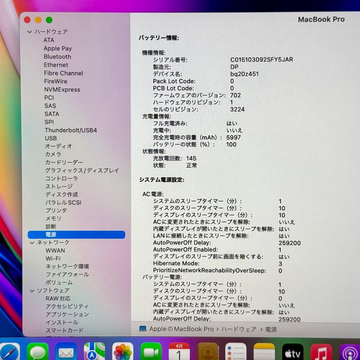Select Bluetooth in the sidebar
Image resolution: width=360 pixels, height=360 pixels.
tap(57, 57)
